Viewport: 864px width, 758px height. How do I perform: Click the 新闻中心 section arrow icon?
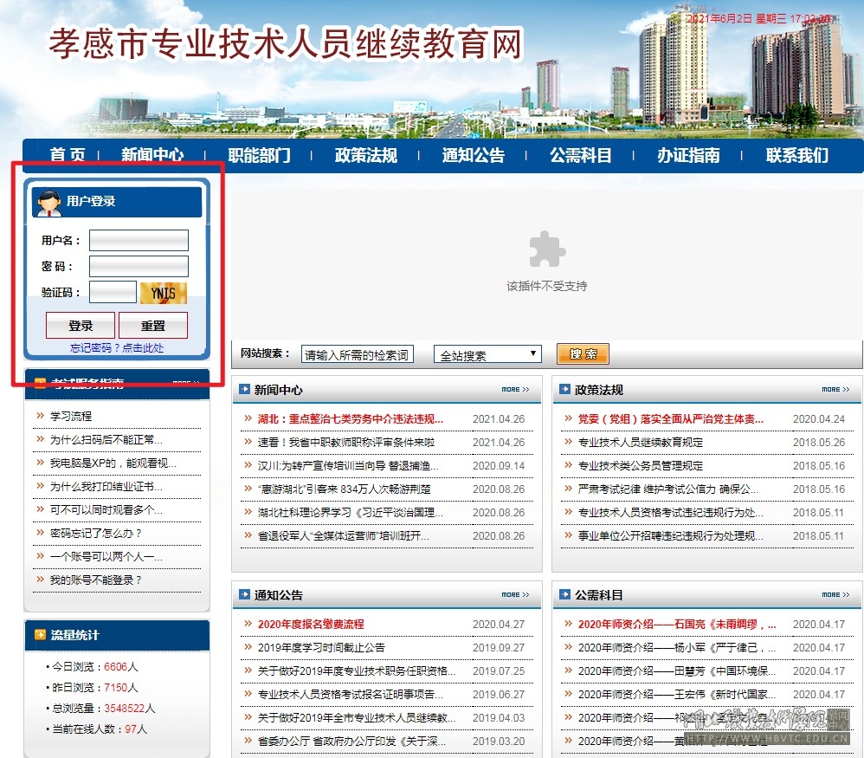pyautogui.click(x=244, y=390)
